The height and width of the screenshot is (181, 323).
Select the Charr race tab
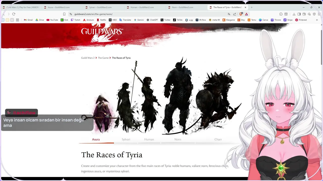[x=218, y=139]
